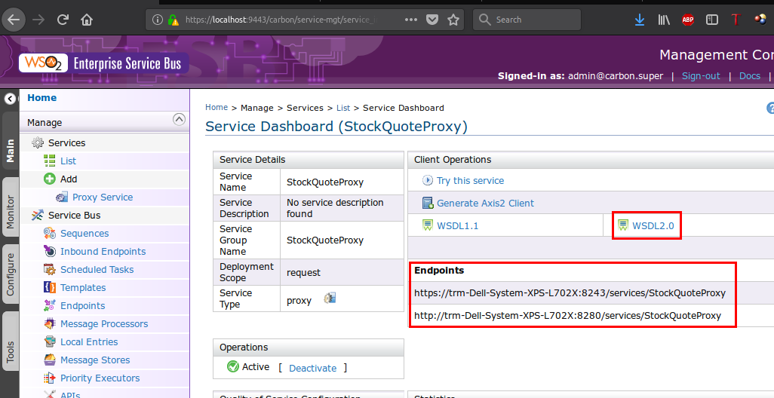Click in the browser Search field
774x398 pixels.
551,20
